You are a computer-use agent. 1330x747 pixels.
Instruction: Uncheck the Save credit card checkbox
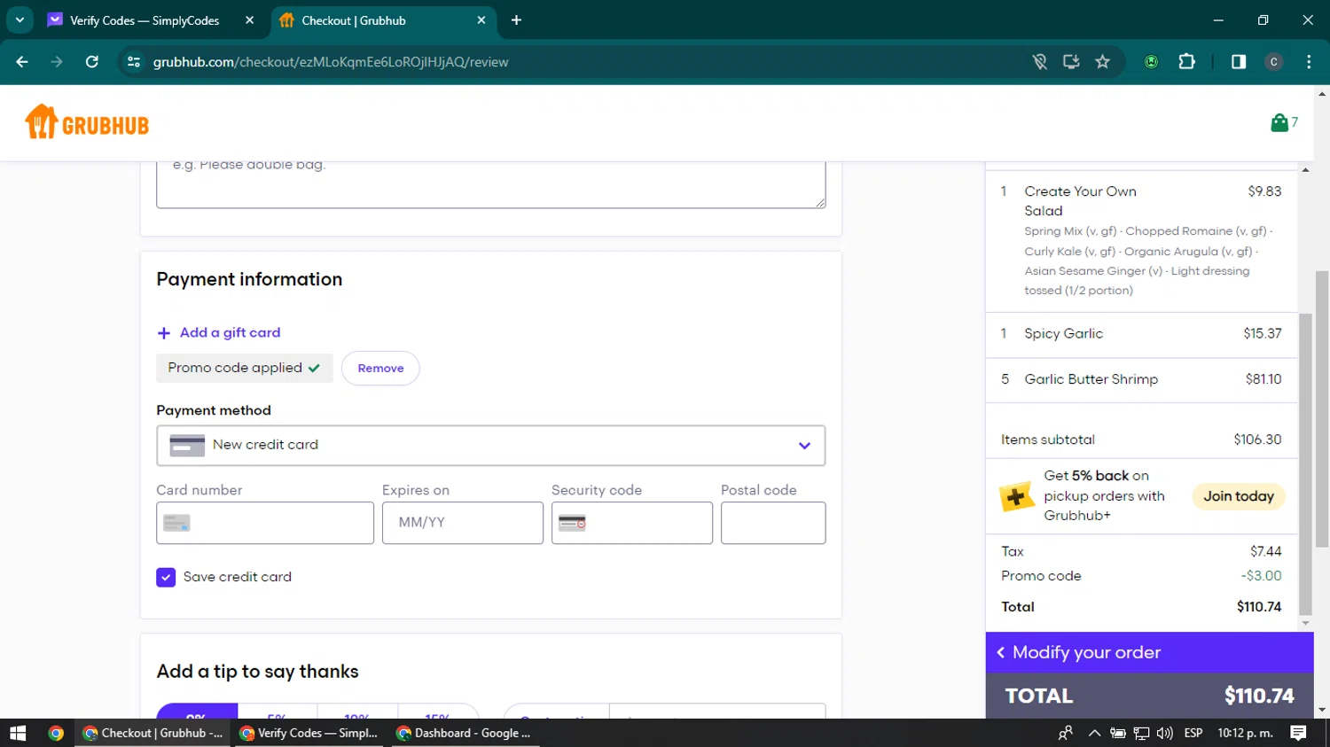tap(166, 577)
